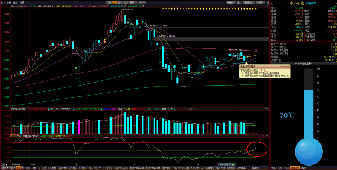The image size is (337, 170).
Task: Click the red-circled area on indicator line
Action: click(256, 149)
